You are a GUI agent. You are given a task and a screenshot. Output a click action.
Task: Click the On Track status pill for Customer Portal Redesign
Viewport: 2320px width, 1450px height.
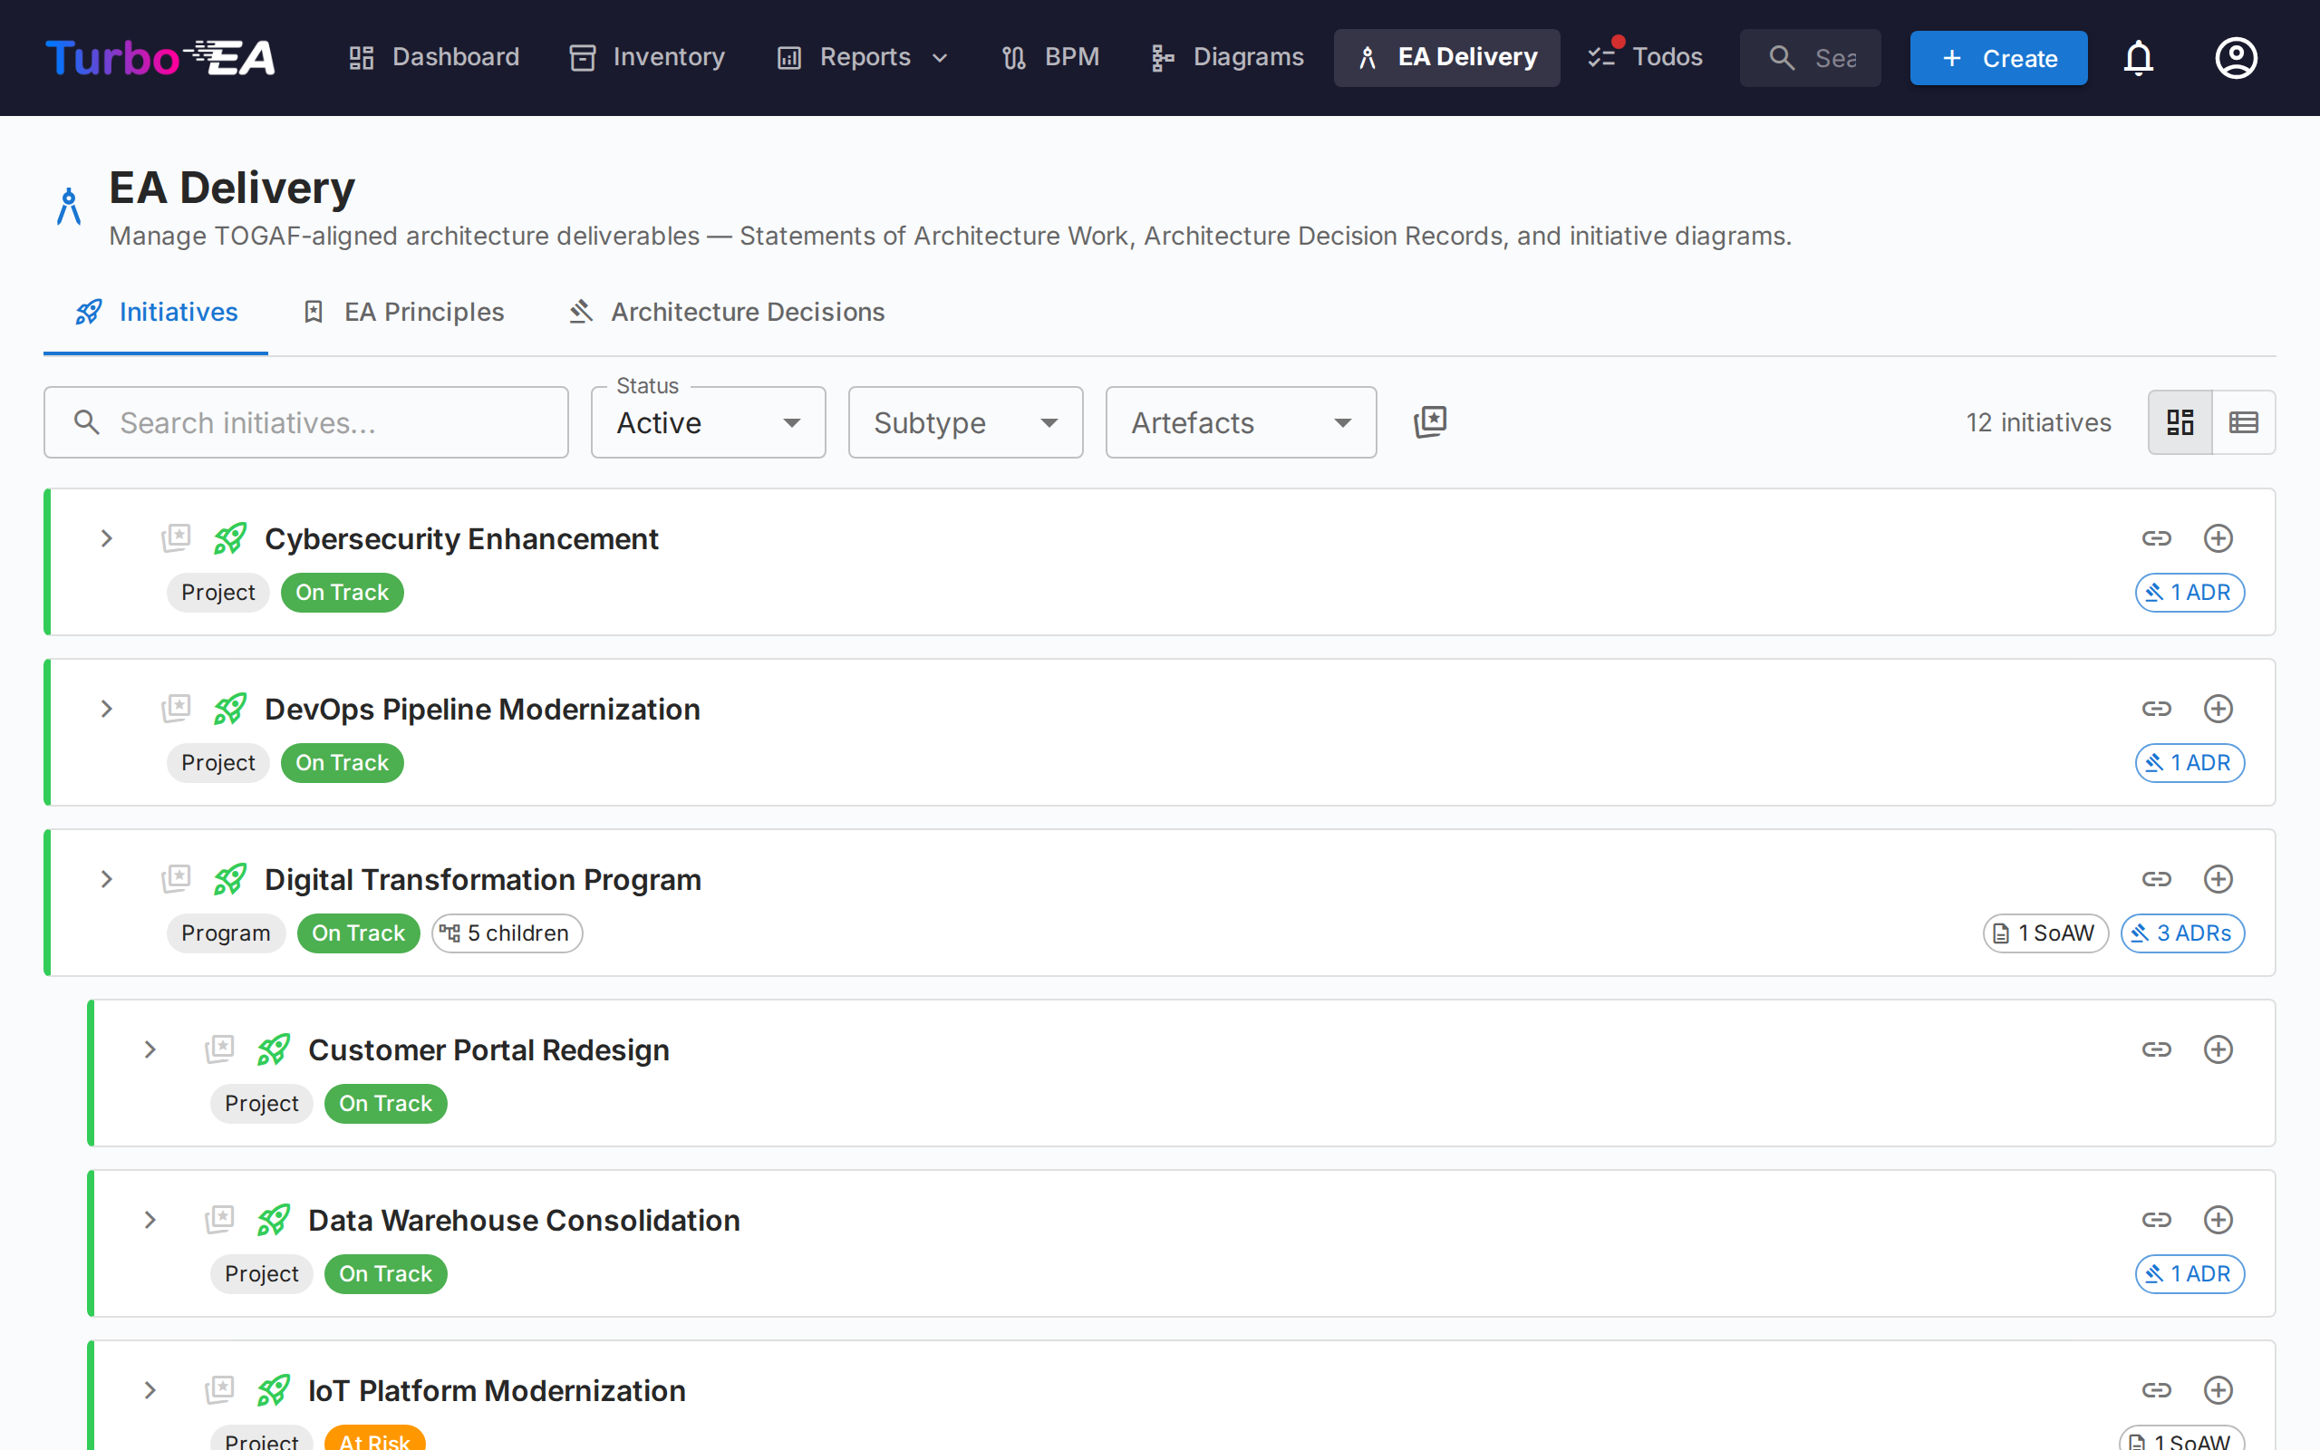[x=384, y=1103]
